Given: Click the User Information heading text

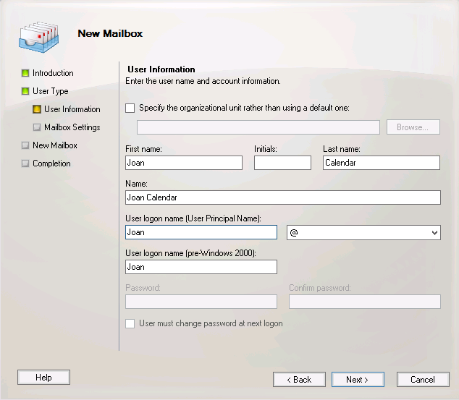Looking at the screenshot, I should [161, 69].
